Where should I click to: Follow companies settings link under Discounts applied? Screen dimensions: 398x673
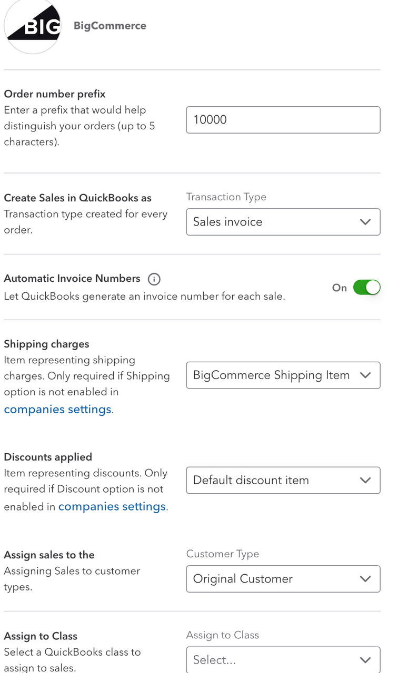pyautogui.click(x=112, y=506)
